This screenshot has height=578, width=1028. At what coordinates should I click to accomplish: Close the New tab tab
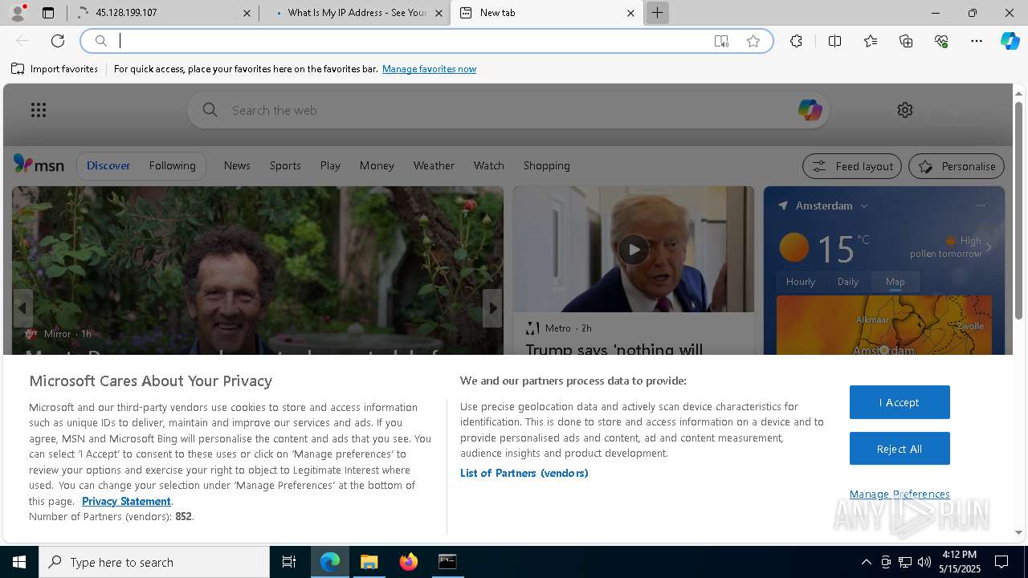(x=630, y=13)
